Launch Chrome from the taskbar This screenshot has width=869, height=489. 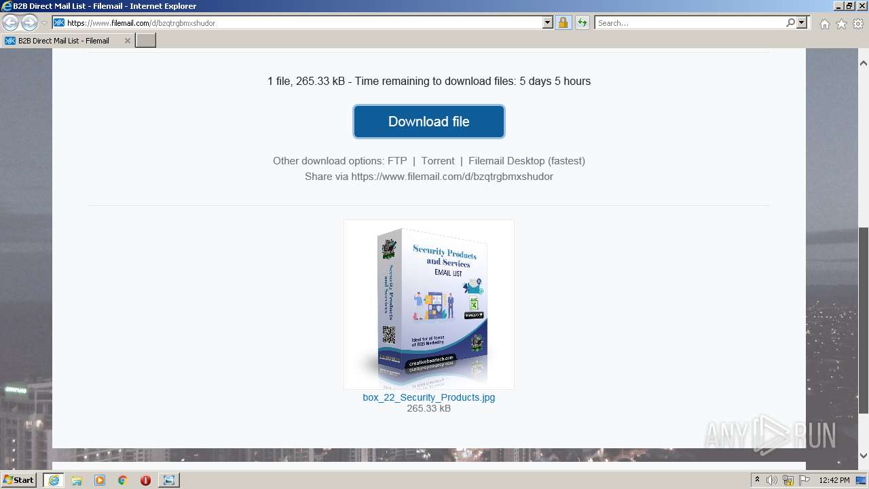pos(123,480)
